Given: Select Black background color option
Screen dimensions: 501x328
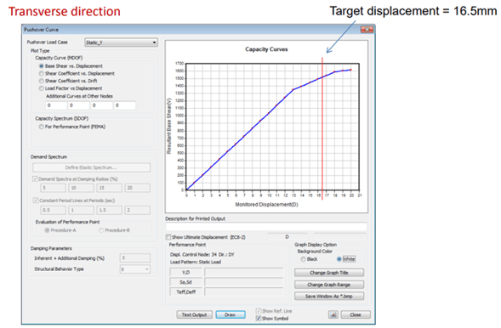Looking at the screenshot, I should [x=303, y=259].
